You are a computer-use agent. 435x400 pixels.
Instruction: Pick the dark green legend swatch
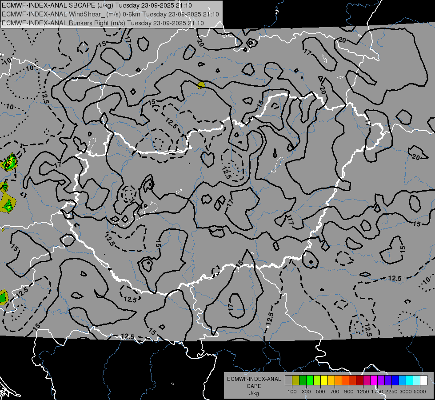(x=303, y=380)
